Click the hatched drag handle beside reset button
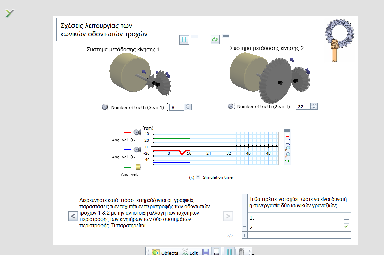Image resolution: width=384 pixels, height=255 pixels. [x=226, y=36]
